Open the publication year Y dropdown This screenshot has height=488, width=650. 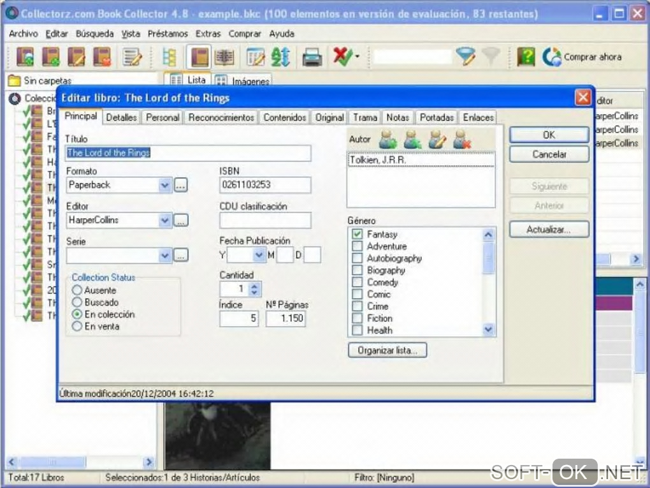(x=259, y=255)
